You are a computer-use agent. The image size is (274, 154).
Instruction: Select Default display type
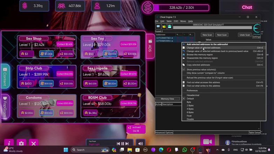(224, 99)
